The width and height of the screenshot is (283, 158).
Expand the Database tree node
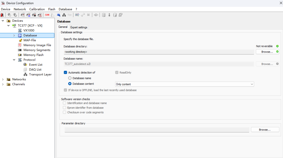(x=14, y=36)
